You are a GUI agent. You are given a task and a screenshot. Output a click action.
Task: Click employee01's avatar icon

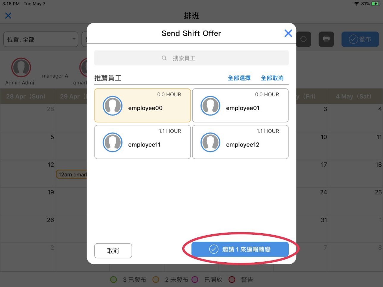click(x=210, y=105)
